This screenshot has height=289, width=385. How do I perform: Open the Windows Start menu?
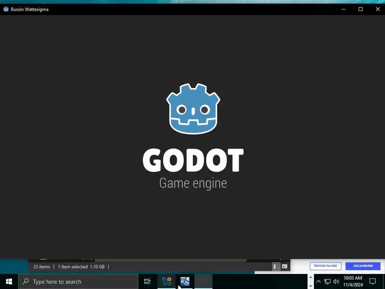point(9,281)
